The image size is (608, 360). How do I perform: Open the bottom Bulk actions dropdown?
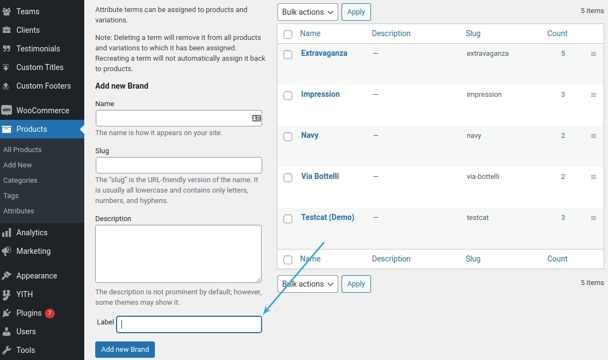pyautogui.click(x=308, y=284)
